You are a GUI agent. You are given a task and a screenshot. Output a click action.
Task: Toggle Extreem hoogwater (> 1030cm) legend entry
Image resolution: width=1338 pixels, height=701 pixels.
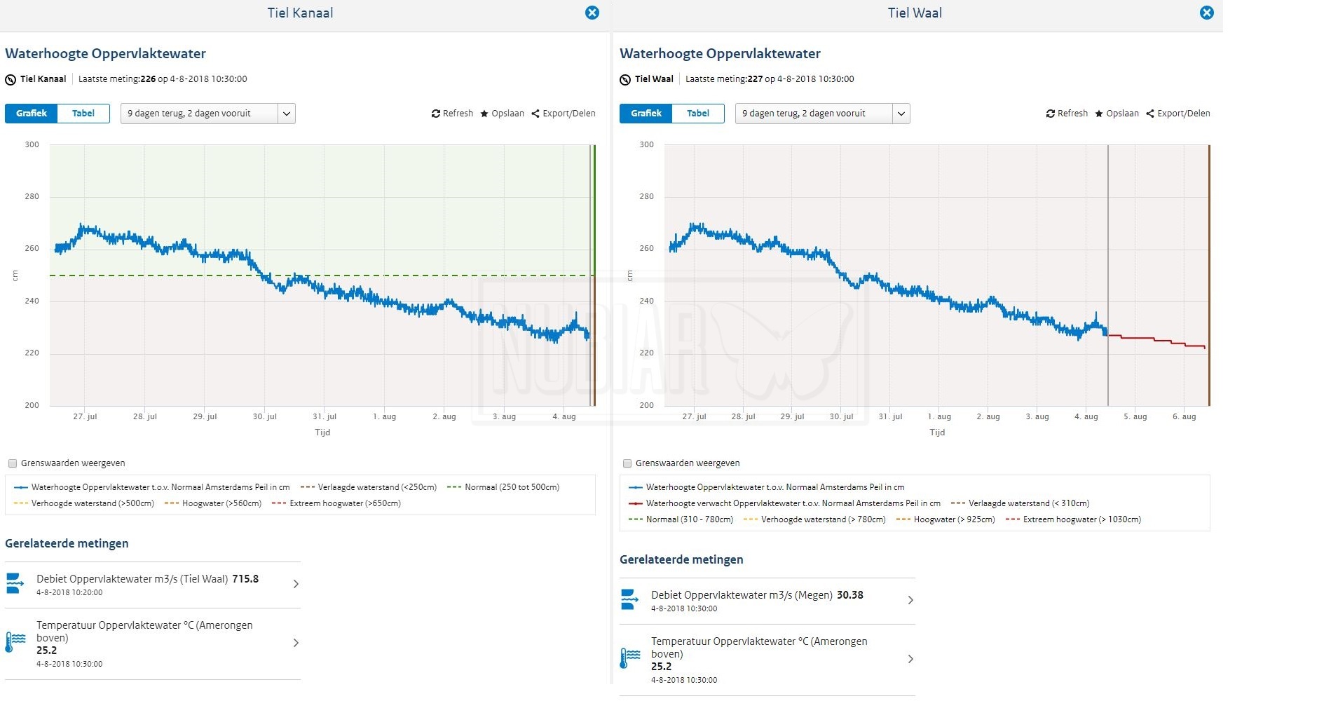(1073, 519)
